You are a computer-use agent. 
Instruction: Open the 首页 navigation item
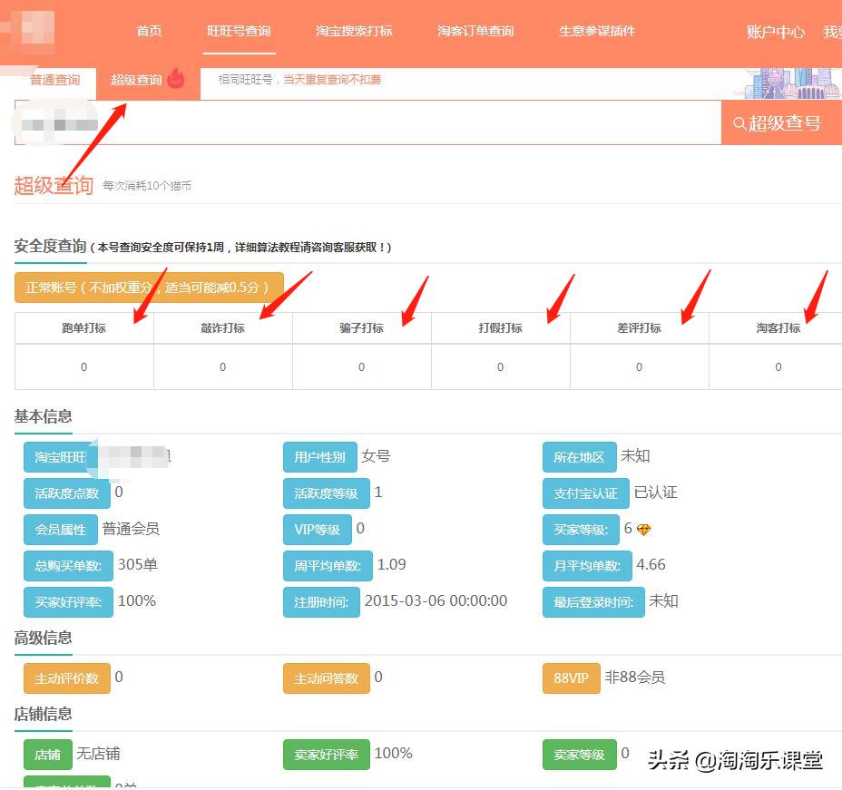click(148, 30)
